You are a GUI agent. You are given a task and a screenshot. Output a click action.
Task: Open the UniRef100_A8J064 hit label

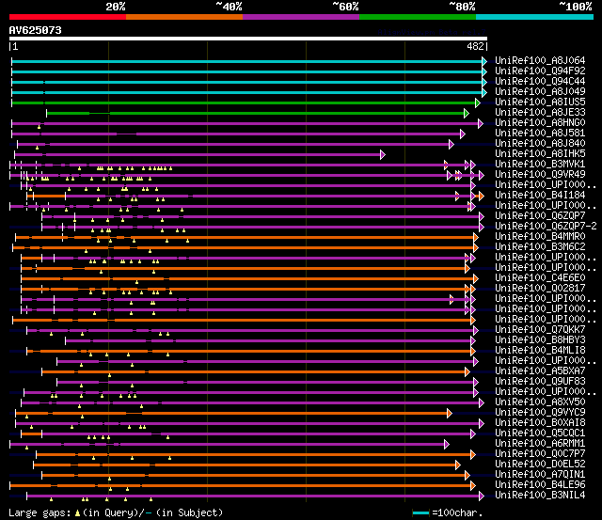point(540,60)
